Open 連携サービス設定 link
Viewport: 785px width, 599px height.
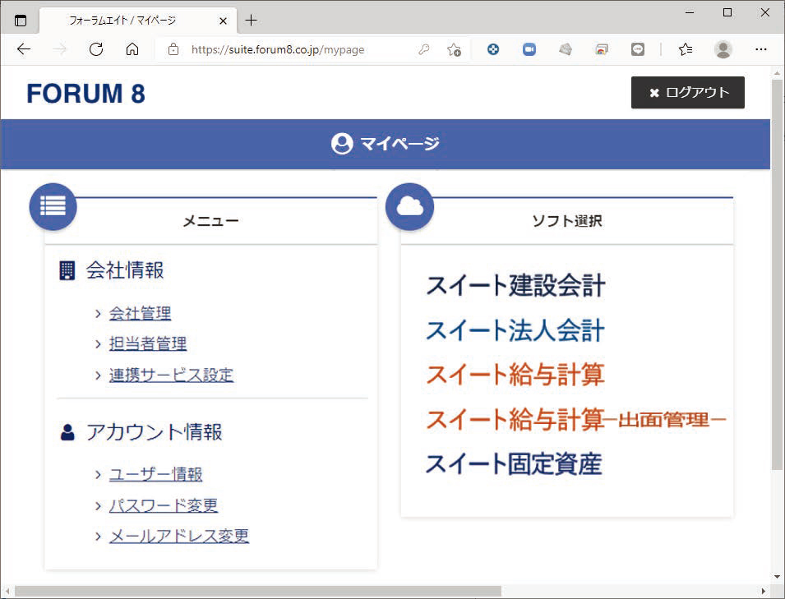tap(171, 375)
